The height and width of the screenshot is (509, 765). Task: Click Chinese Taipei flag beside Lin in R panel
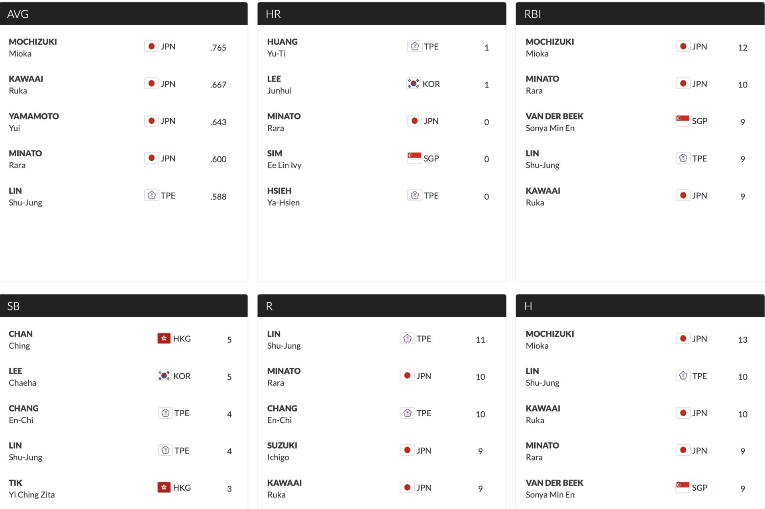tap(407, 339)
